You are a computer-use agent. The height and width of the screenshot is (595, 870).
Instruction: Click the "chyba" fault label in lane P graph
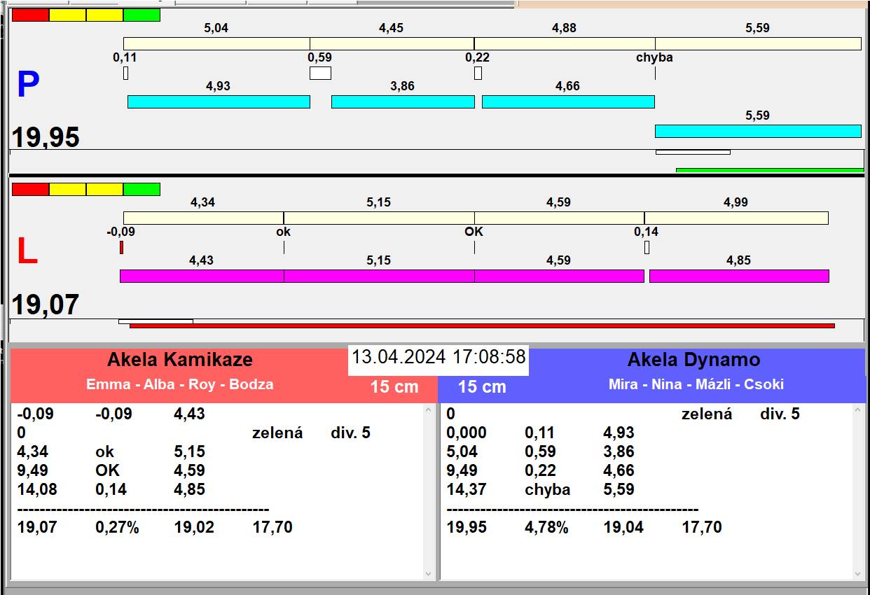pos(654,57)
